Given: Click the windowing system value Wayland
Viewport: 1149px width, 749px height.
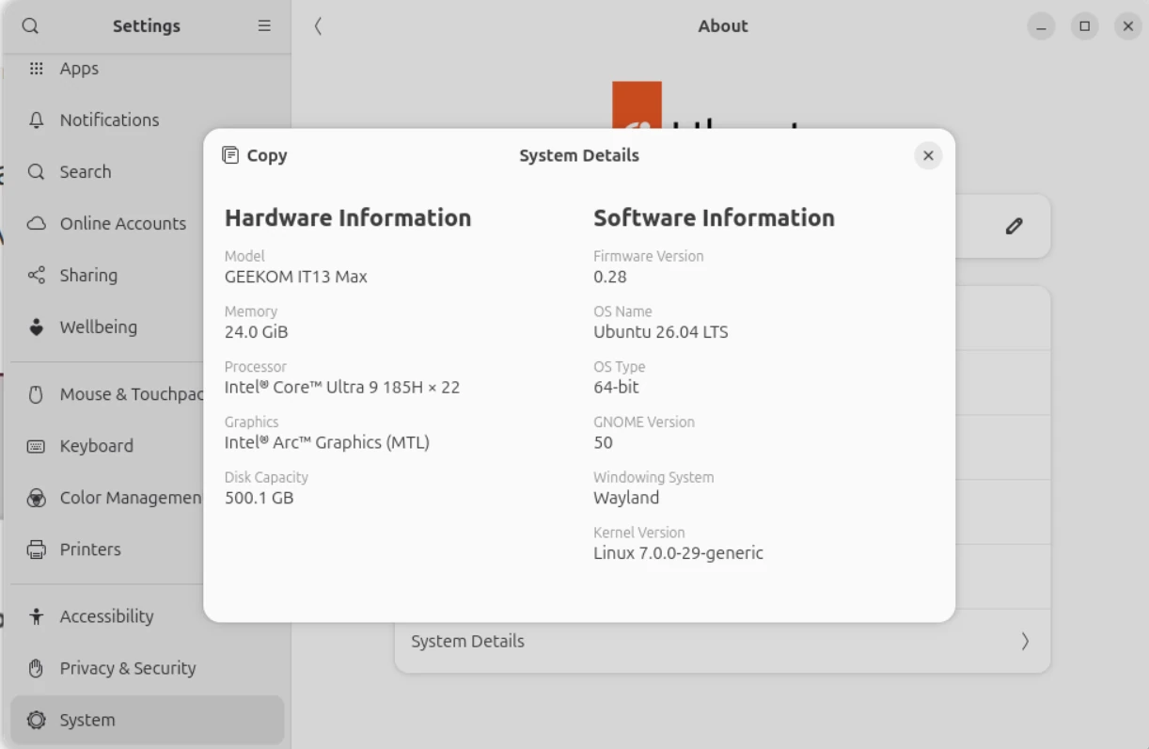Looking at the screenshot, I should [626, 498].
